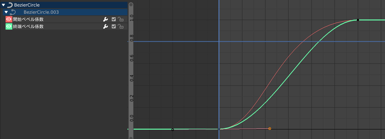Select the 終端ベベル係数 channel name

click(x=28, y=26)
